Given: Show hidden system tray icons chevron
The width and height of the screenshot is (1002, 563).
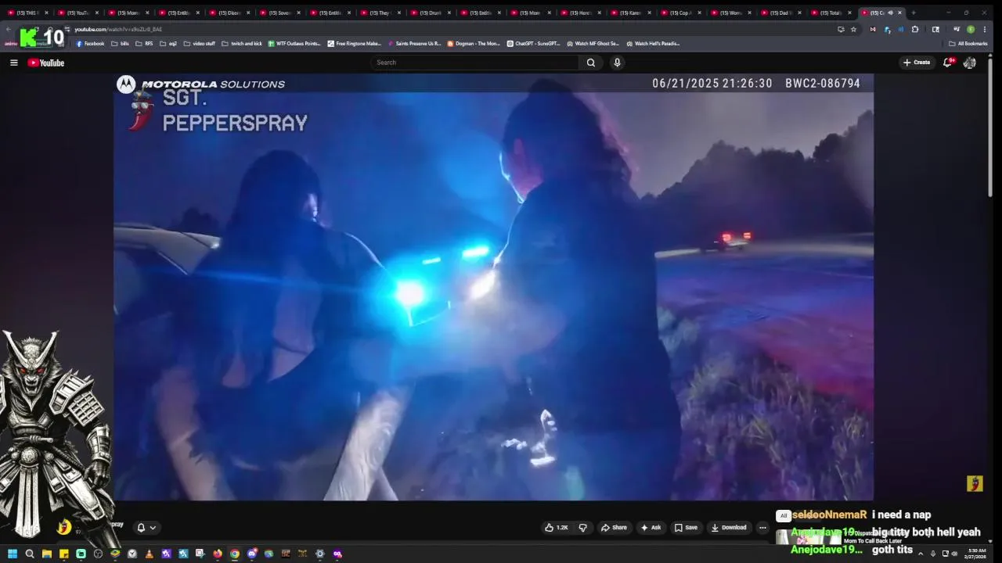Looking at the screenshot, I should [921, 554].
